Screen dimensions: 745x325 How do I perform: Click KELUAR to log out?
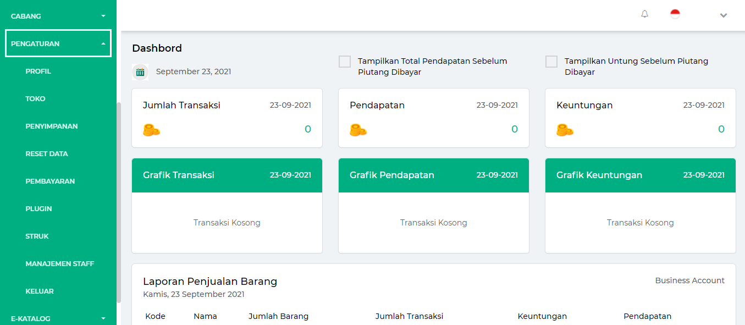(40, 291)
